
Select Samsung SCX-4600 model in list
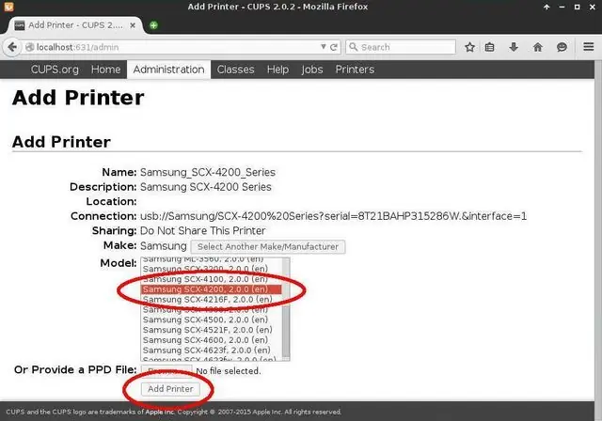tap(211, 340)
